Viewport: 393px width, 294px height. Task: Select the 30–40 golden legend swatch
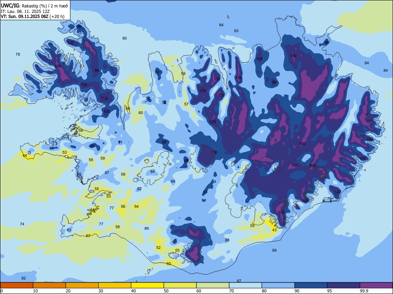pyautogui.click(x=115, y=285)
